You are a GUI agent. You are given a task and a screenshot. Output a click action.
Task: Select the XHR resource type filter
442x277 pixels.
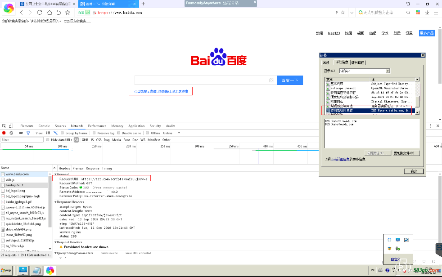tap(85, 140)
